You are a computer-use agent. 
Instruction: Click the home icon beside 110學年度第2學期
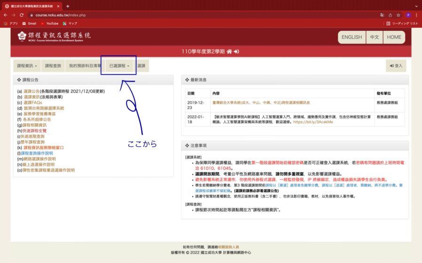[229, 51]
